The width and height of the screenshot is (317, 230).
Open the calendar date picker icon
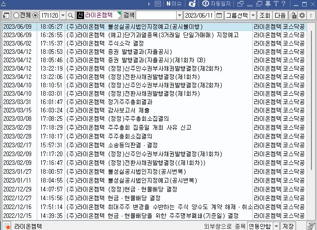coord(219,15)
